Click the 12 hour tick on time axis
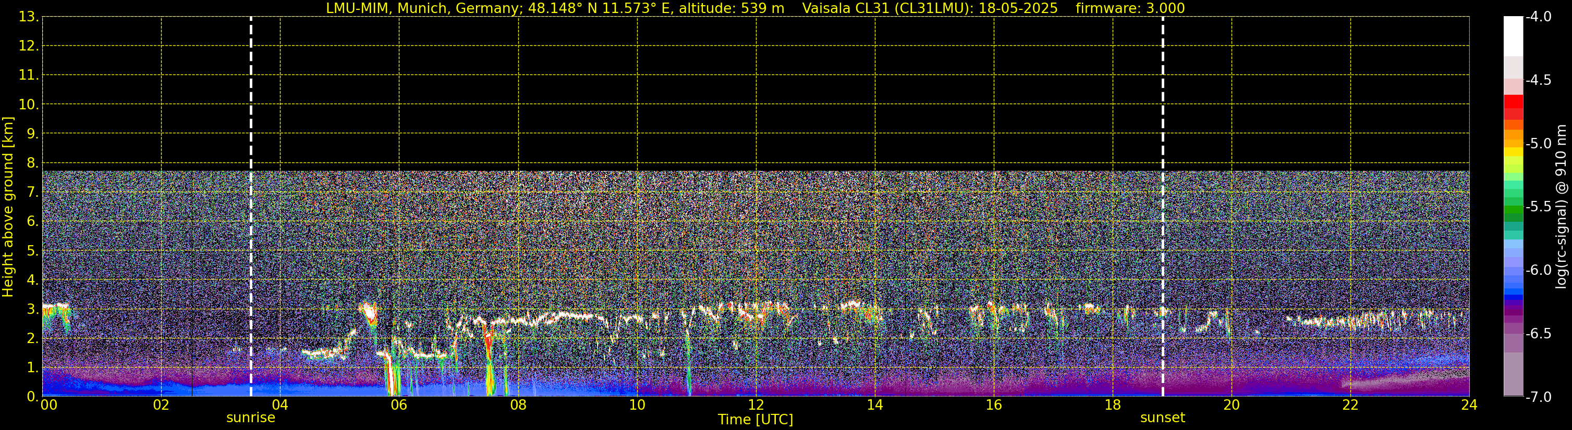 click(x=755, y=406)
